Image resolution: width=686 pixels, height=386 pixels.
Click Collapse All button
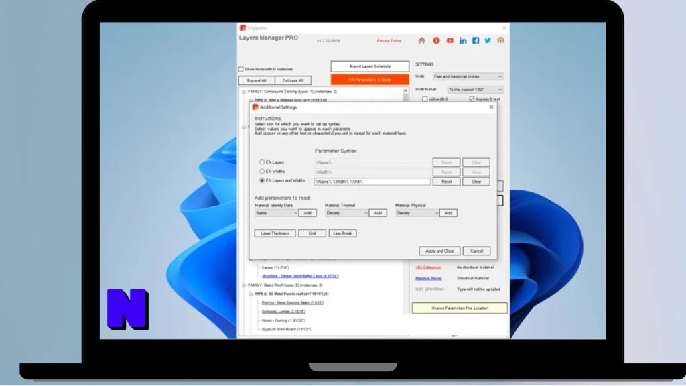(293, 80)
